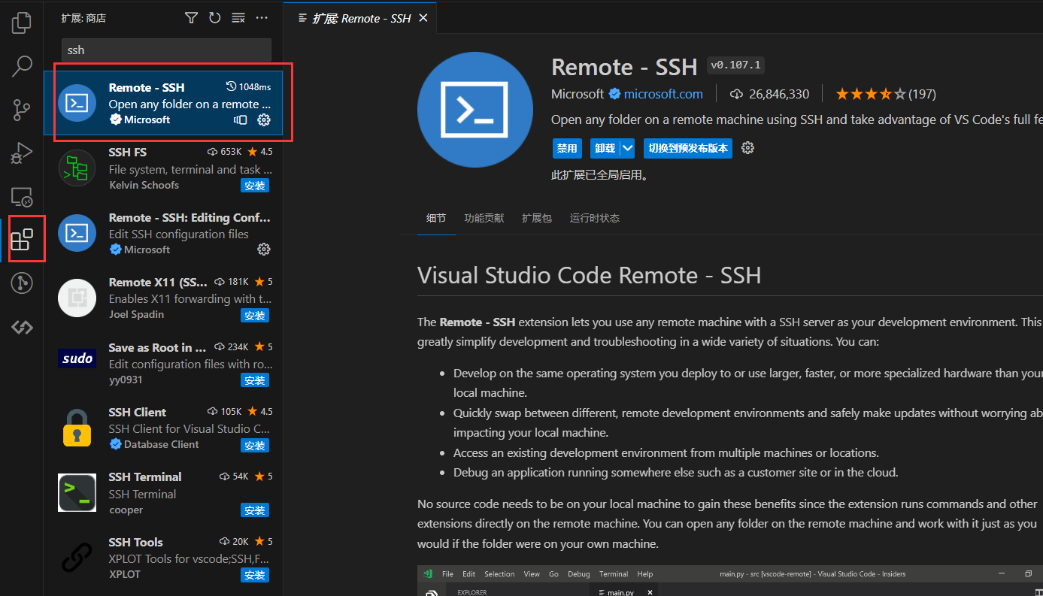The width and height of the screenshot is (1043, 596).
Task: Filter extensions using the funnel icon
Action: [x=191, y=17]
